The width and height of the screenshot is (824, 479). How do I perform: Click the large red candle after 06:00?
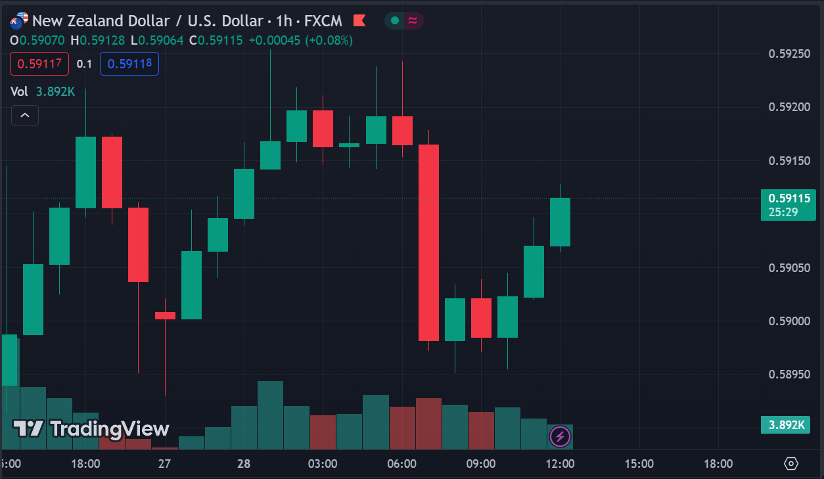428,242
